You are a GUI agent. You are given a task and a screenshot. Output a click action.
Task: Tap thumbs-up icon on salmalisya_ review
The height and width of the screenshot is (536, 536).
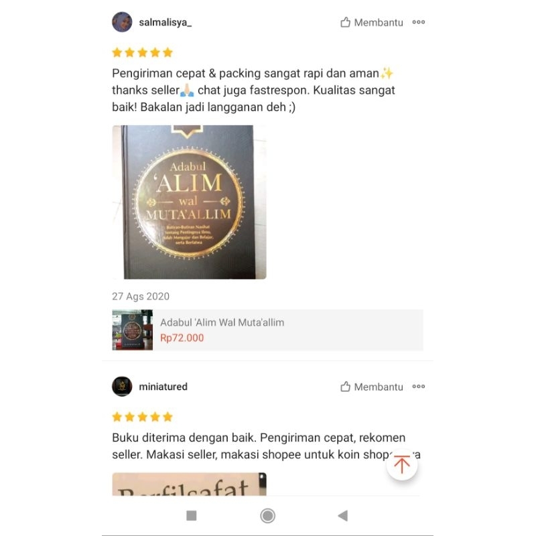pos(345,22)
